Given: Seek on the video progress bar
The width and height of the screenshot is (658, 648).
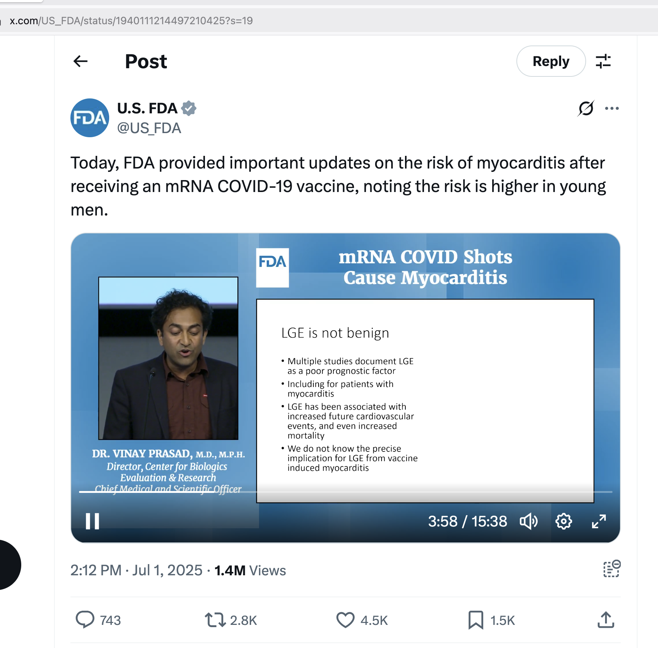Looking at the screenshot, I should (x=345, y=492).
